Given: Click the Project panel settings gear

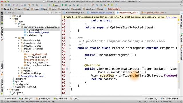Looking at the screenshot, I should coord(56,13).
